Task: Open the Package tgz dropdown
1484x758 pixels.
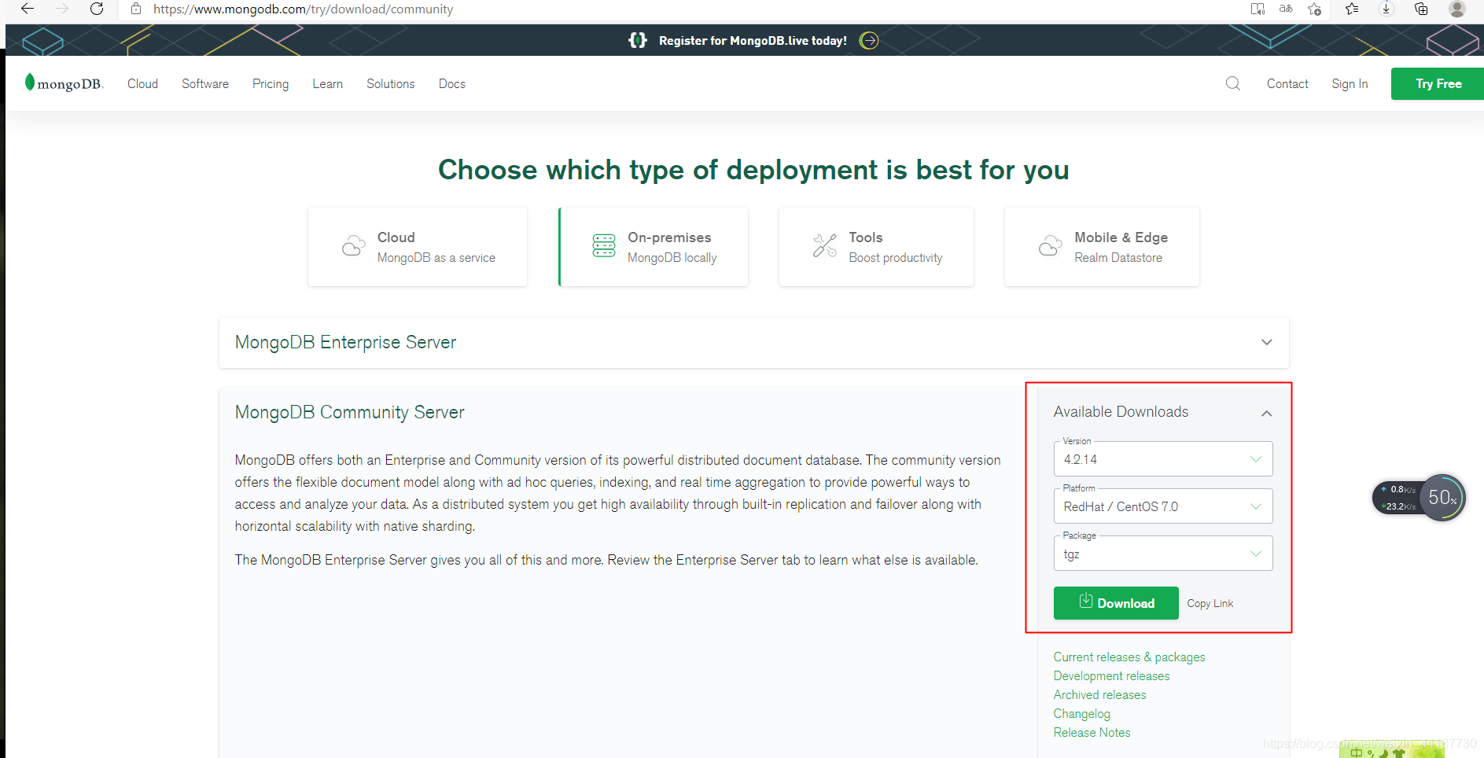Action: click(x=1163, y=554)
